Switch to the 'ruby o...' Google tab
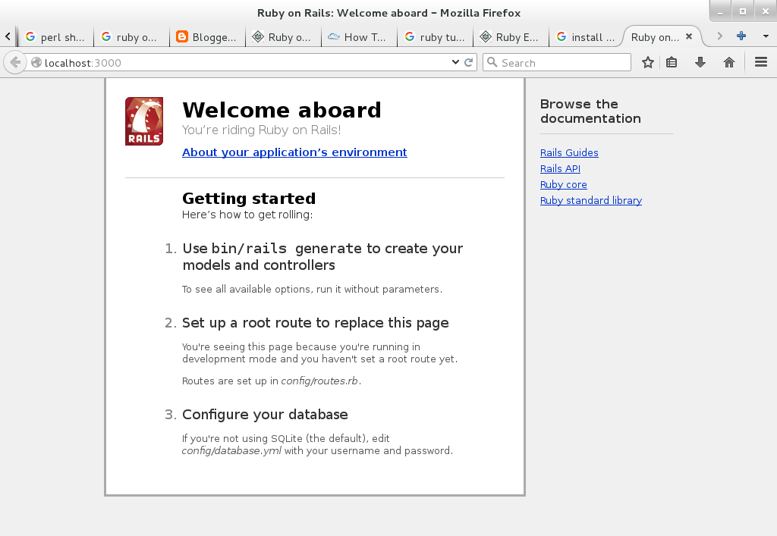The image size is (777, 536). 131,36
